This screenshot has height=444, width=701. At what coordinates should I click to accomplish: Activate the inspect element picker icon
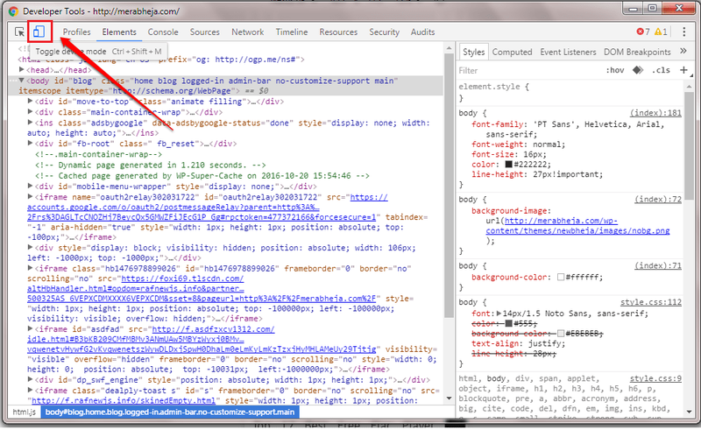tap(19, 32)
